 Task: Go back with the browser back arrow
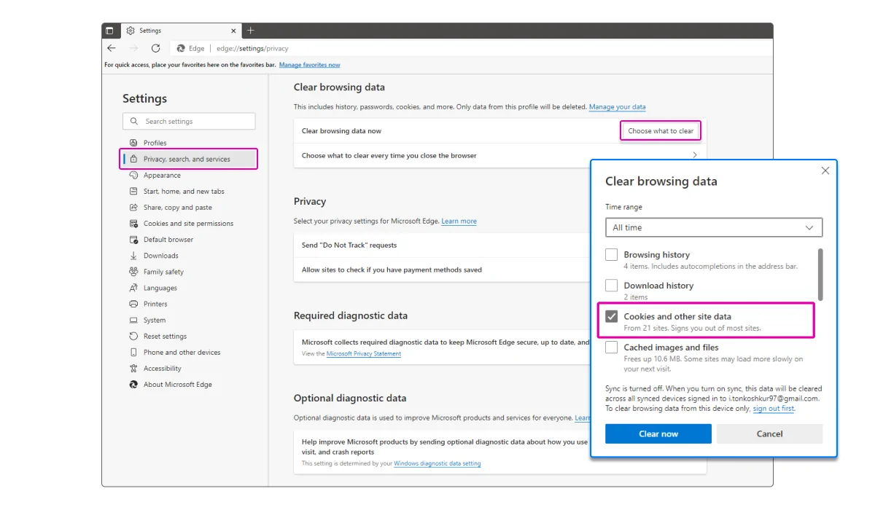pyautogui.click(x=112, y=48)
